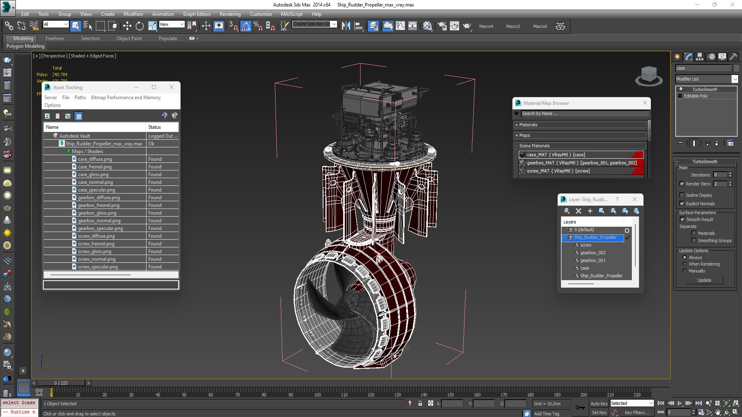The width and height of the screenshot is (742, 417).
Task: Click the Utilities hammer panel icon
Action: tap(733, 57)
